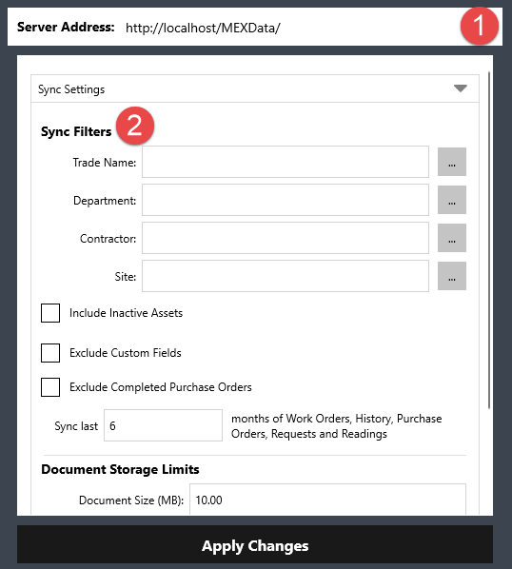Viewport: 512px width, 569px height.
Task: Open the Department lookup ellipsis button
Action: pyautogui.click(x=452, y=200)
